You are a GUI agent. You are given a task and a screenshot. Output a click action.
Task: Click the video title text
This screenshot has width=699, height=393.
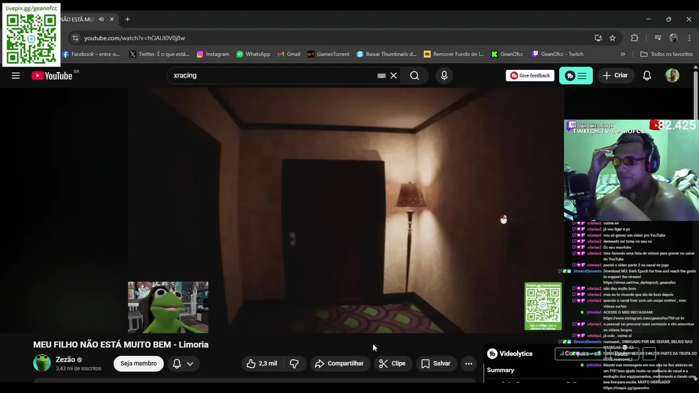click(121, 344)
